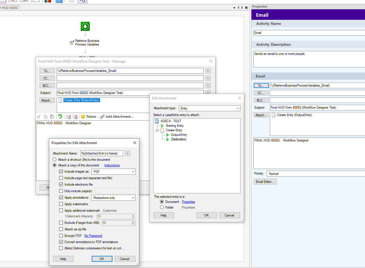Viewport: 365px width, 268px height.
Task: Click the green workflow start icon
Action: pos(85,26)
